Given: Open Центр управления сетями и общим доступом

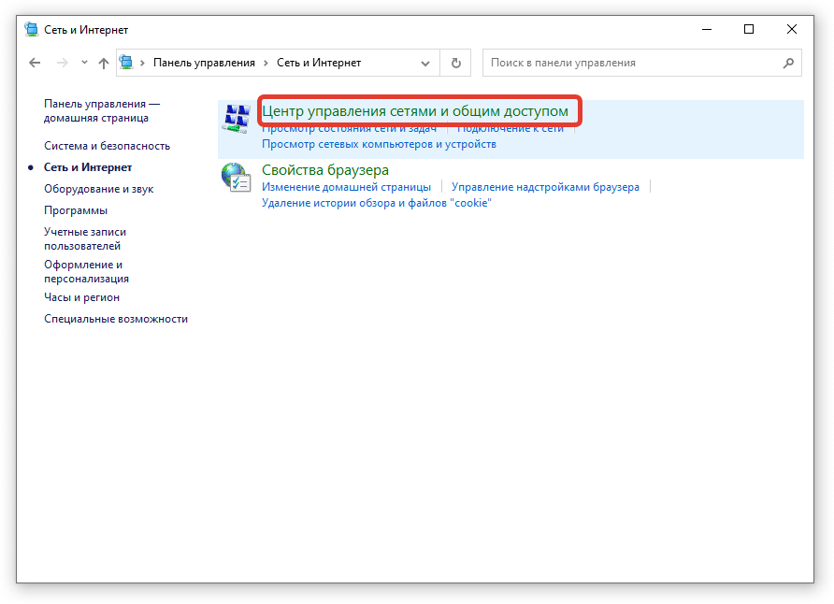Looking at the screenshot, I should (x=415, y=111).
